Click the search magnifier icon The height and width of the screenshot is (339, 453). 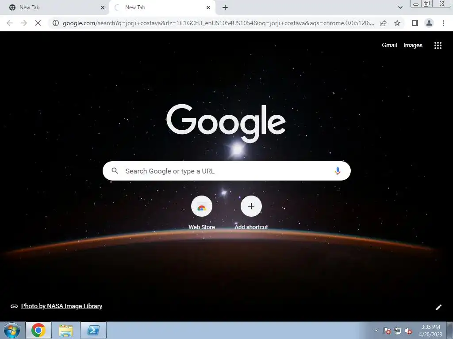coord(115,171)
